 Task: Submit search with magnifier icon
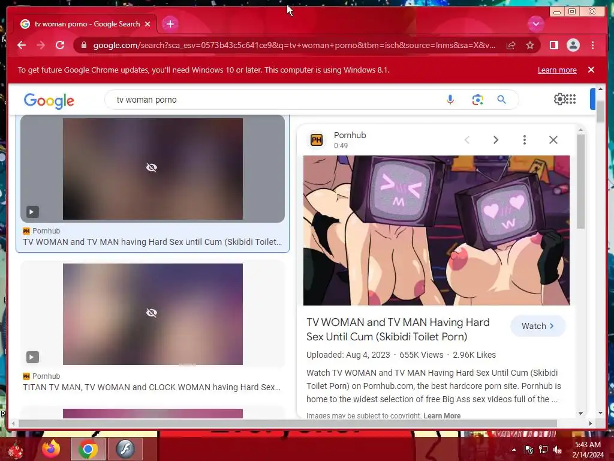502,100
